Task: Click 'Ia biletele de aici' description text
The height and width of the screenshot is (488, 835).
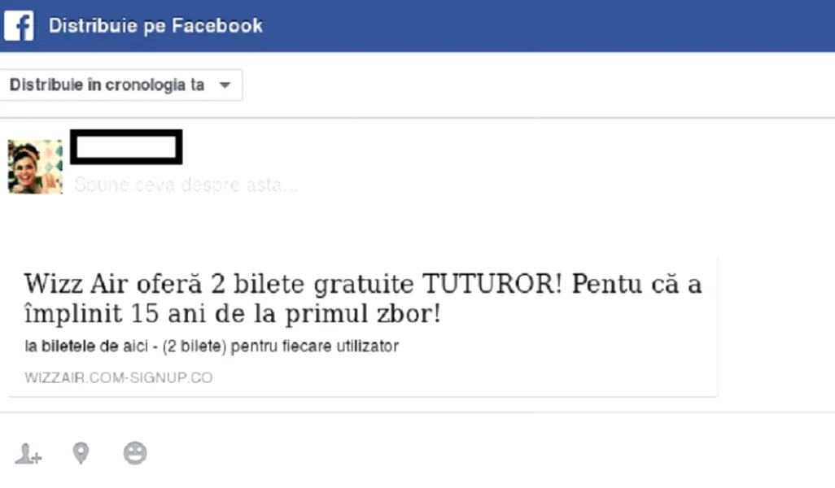Action: [87, 346]
